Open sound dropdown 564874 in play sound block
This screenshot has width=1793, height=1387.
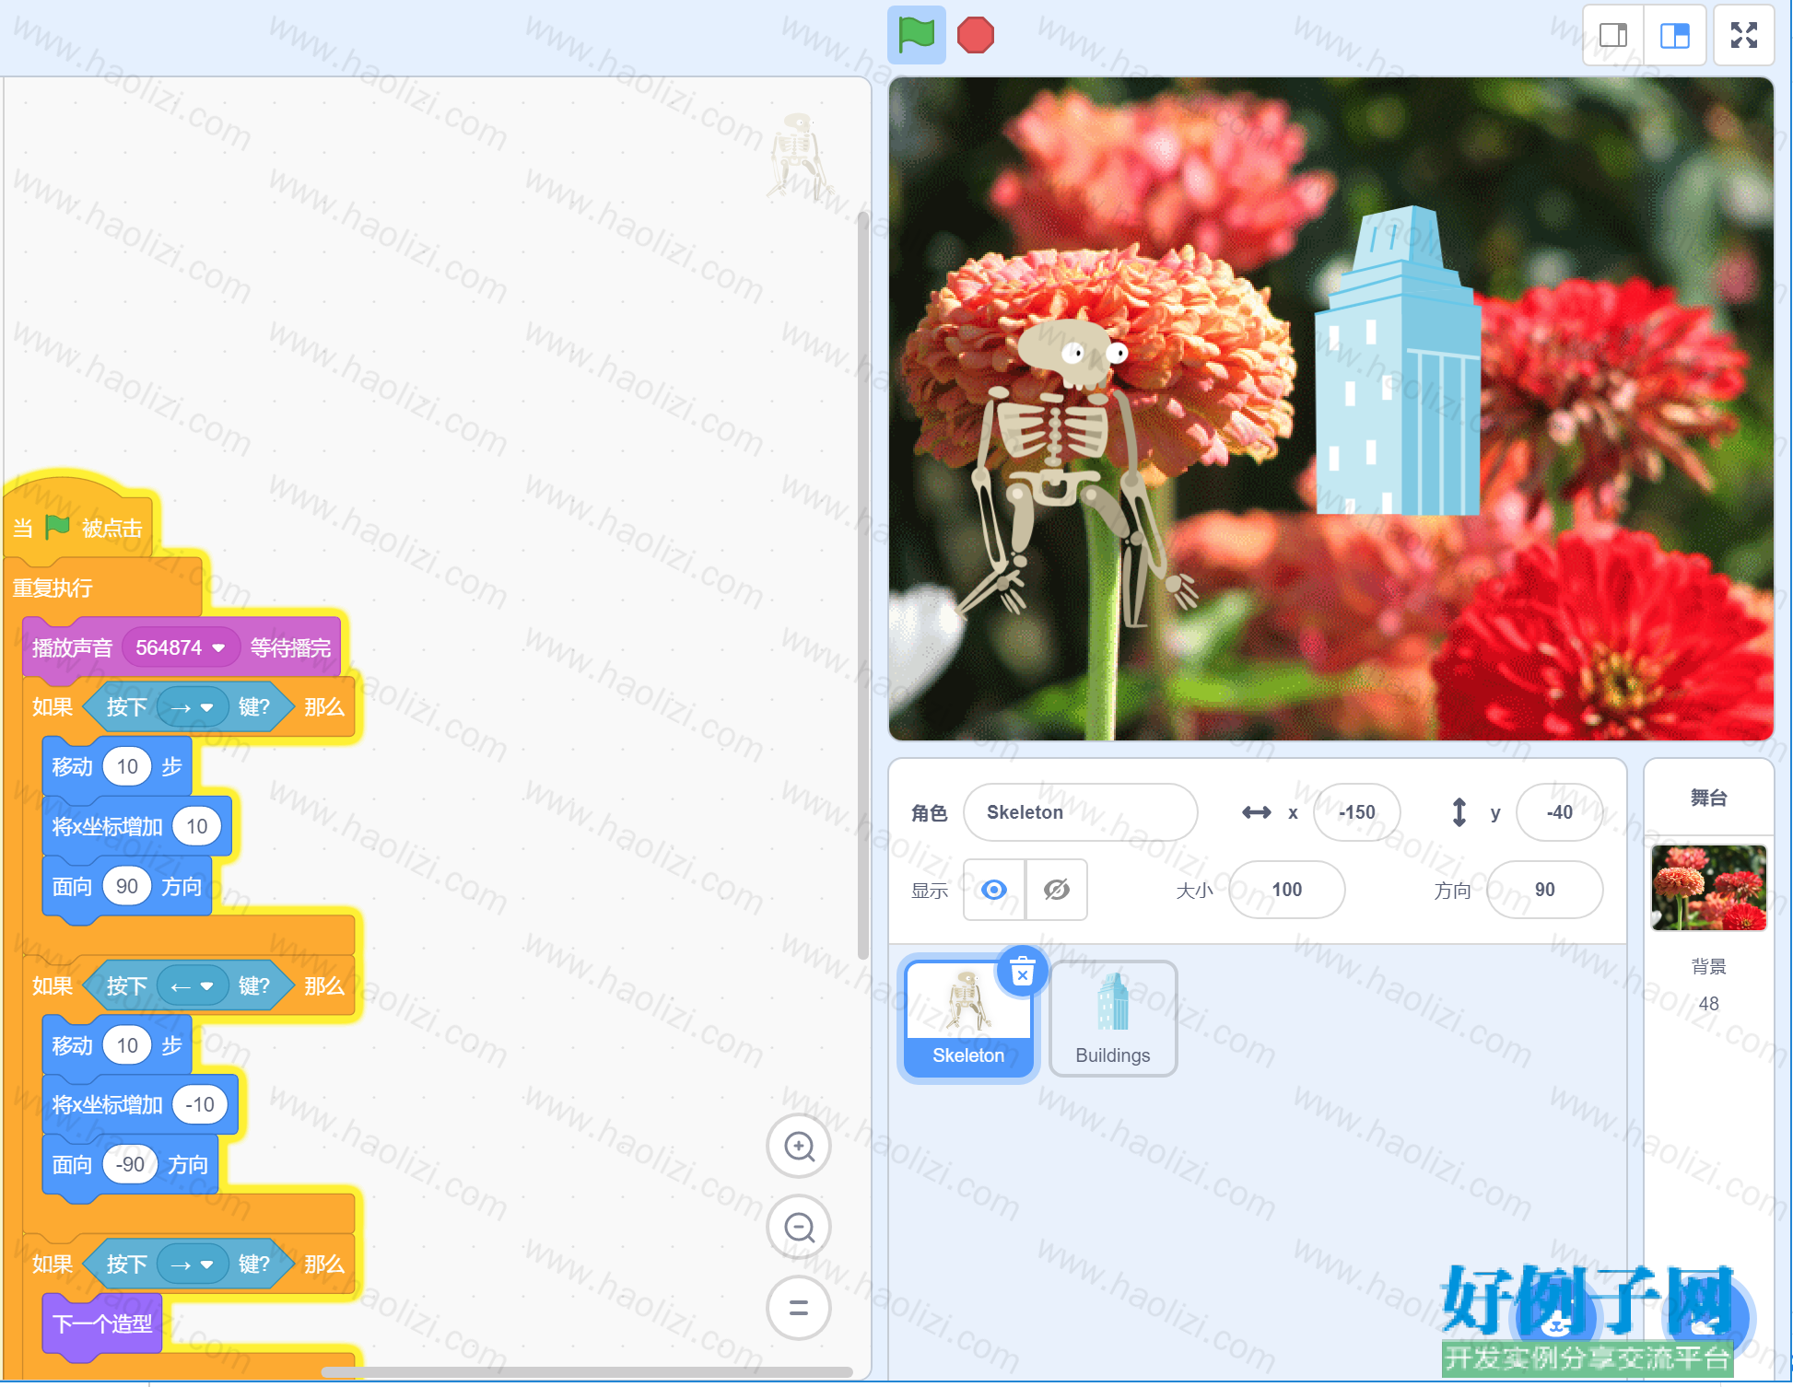pos(181,648)
